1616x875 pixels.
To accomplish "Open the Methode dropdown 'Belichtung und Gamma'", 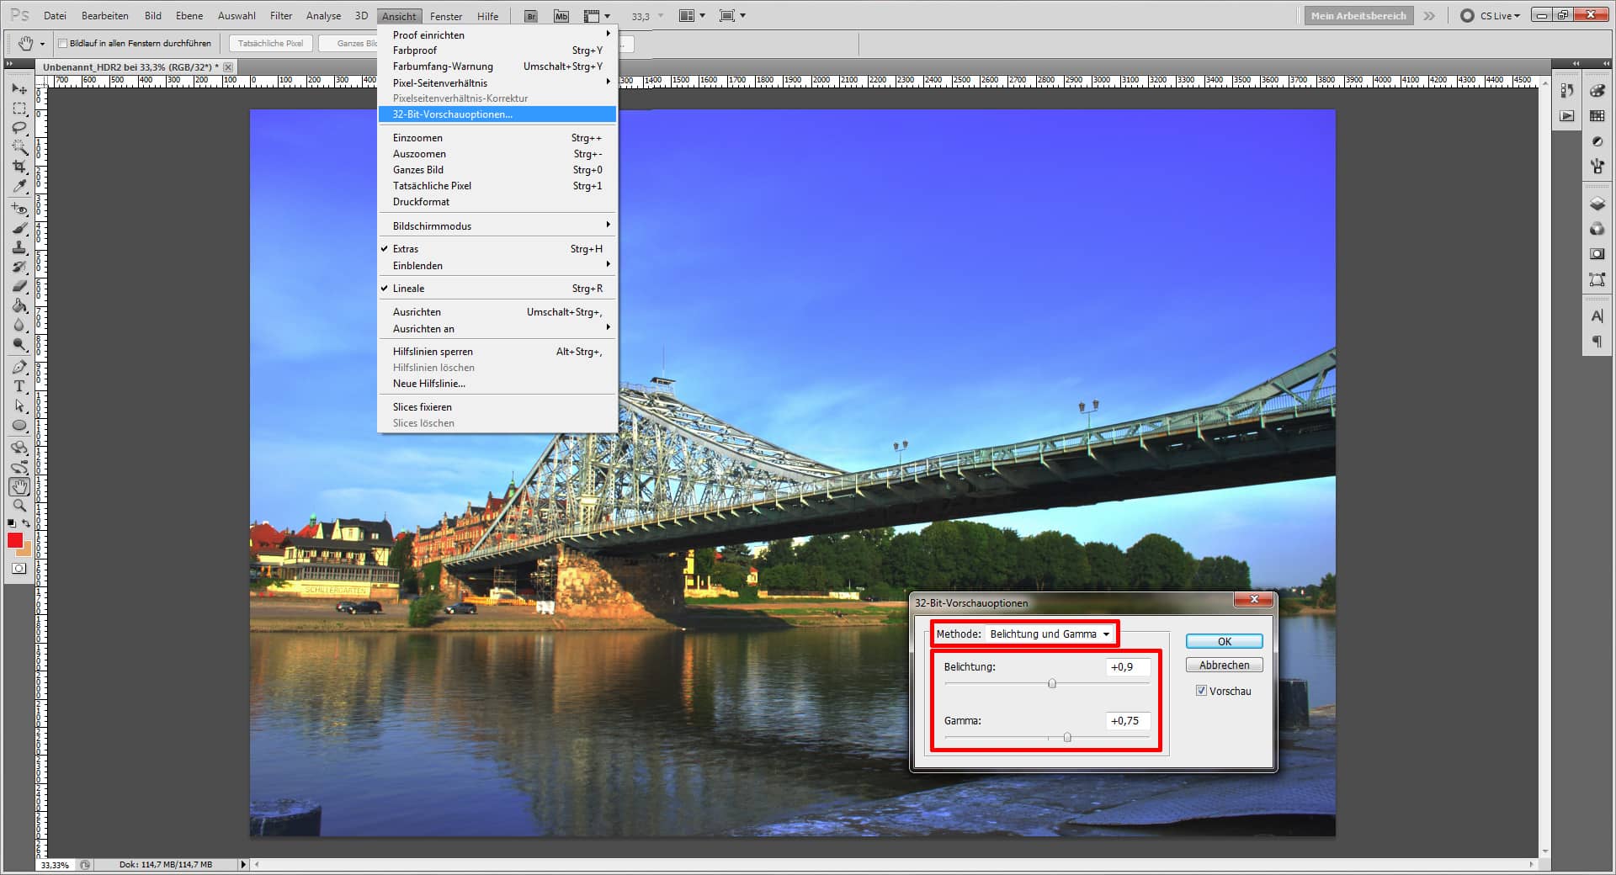I will click(1050, 634).
